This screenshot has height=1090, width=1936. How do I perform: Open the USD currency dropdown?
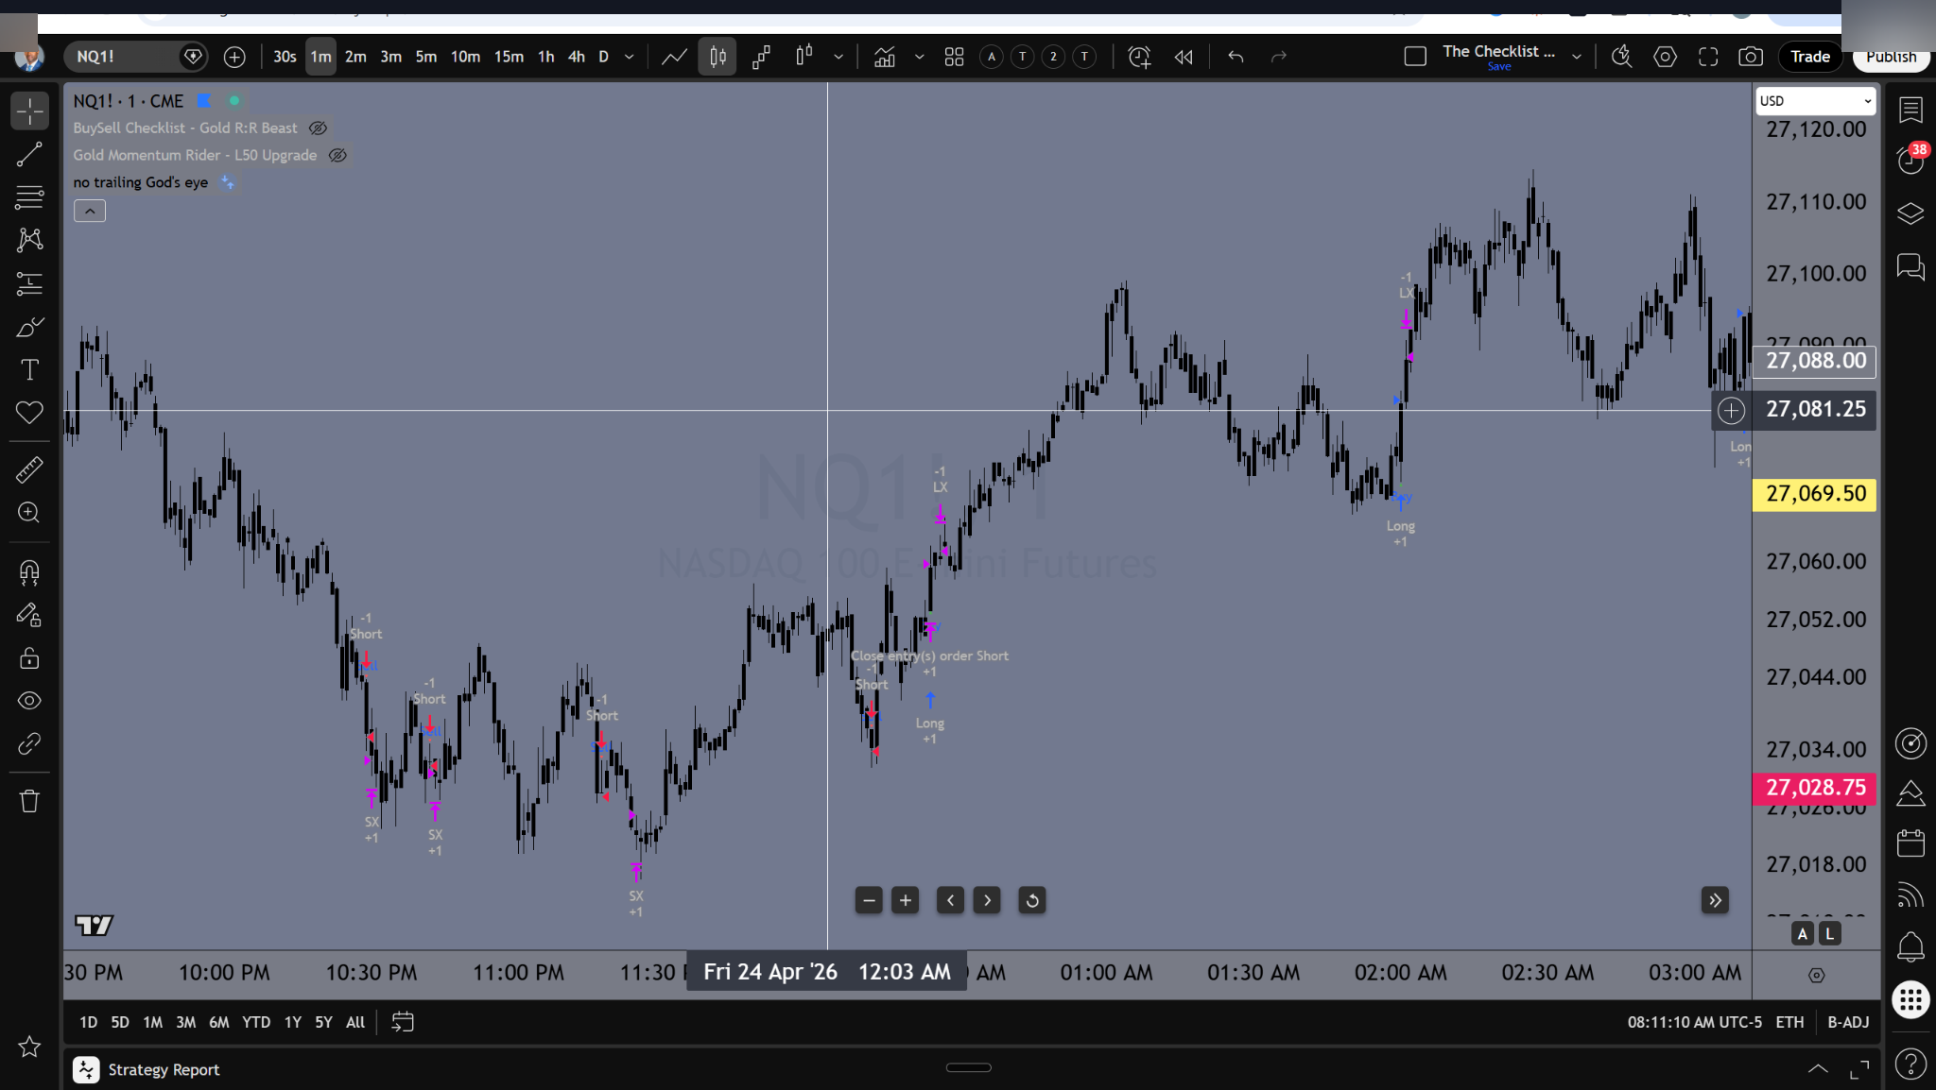pyautogui.click(x=1814, y=100)
